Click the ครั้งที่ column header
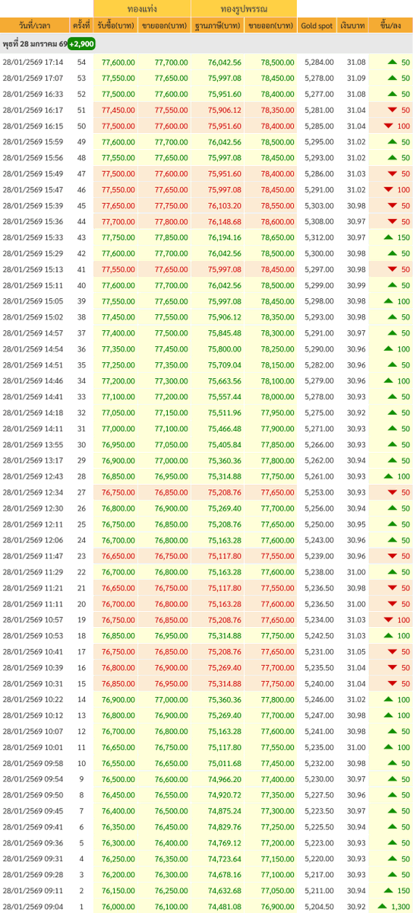 pyautogui.click(x=82, y=25)
